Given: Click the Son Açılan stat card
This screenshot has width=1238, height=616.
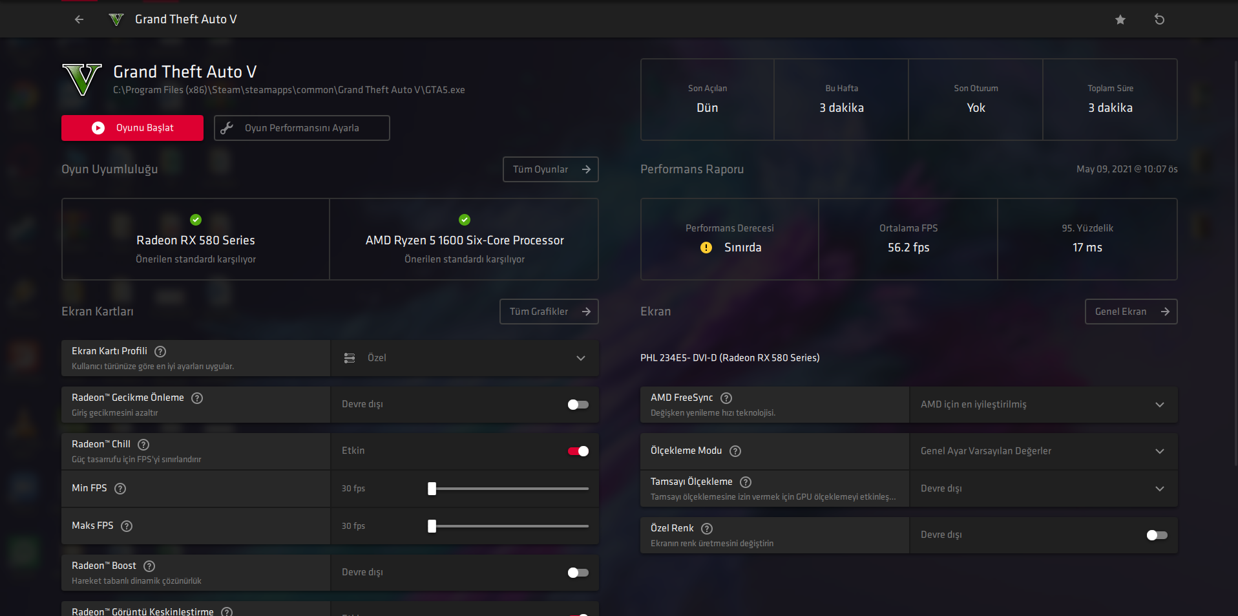Looking at the screenshot, I should pos(708,100).
